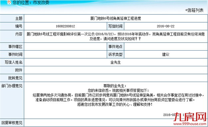Screen dimensions: 208x127
Task: Click the 事件辖区 label
Action: [15, 47]
